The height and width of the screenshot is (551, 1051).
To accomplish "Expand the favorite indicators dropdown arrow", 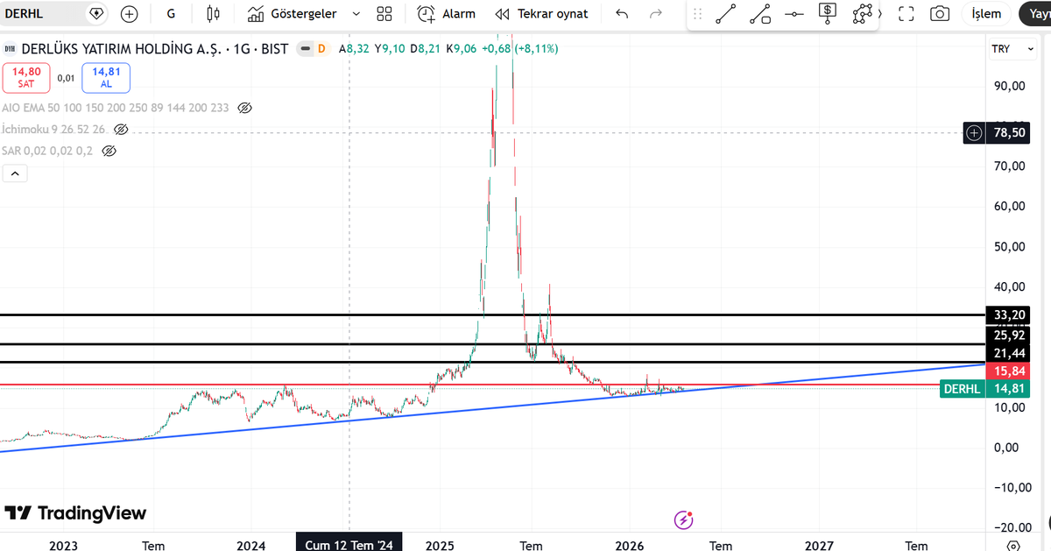I will click(356, 13).
